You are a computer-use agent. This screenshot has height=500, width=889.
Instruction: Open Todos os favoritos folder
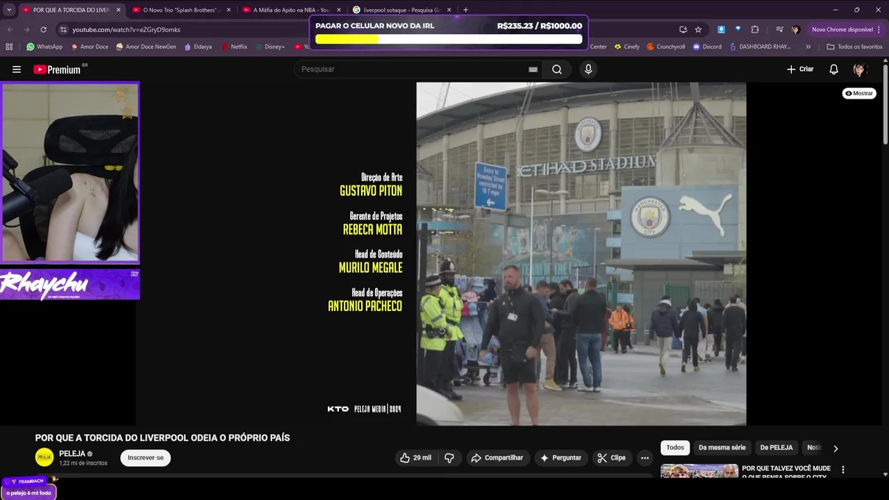coord(854,47)
